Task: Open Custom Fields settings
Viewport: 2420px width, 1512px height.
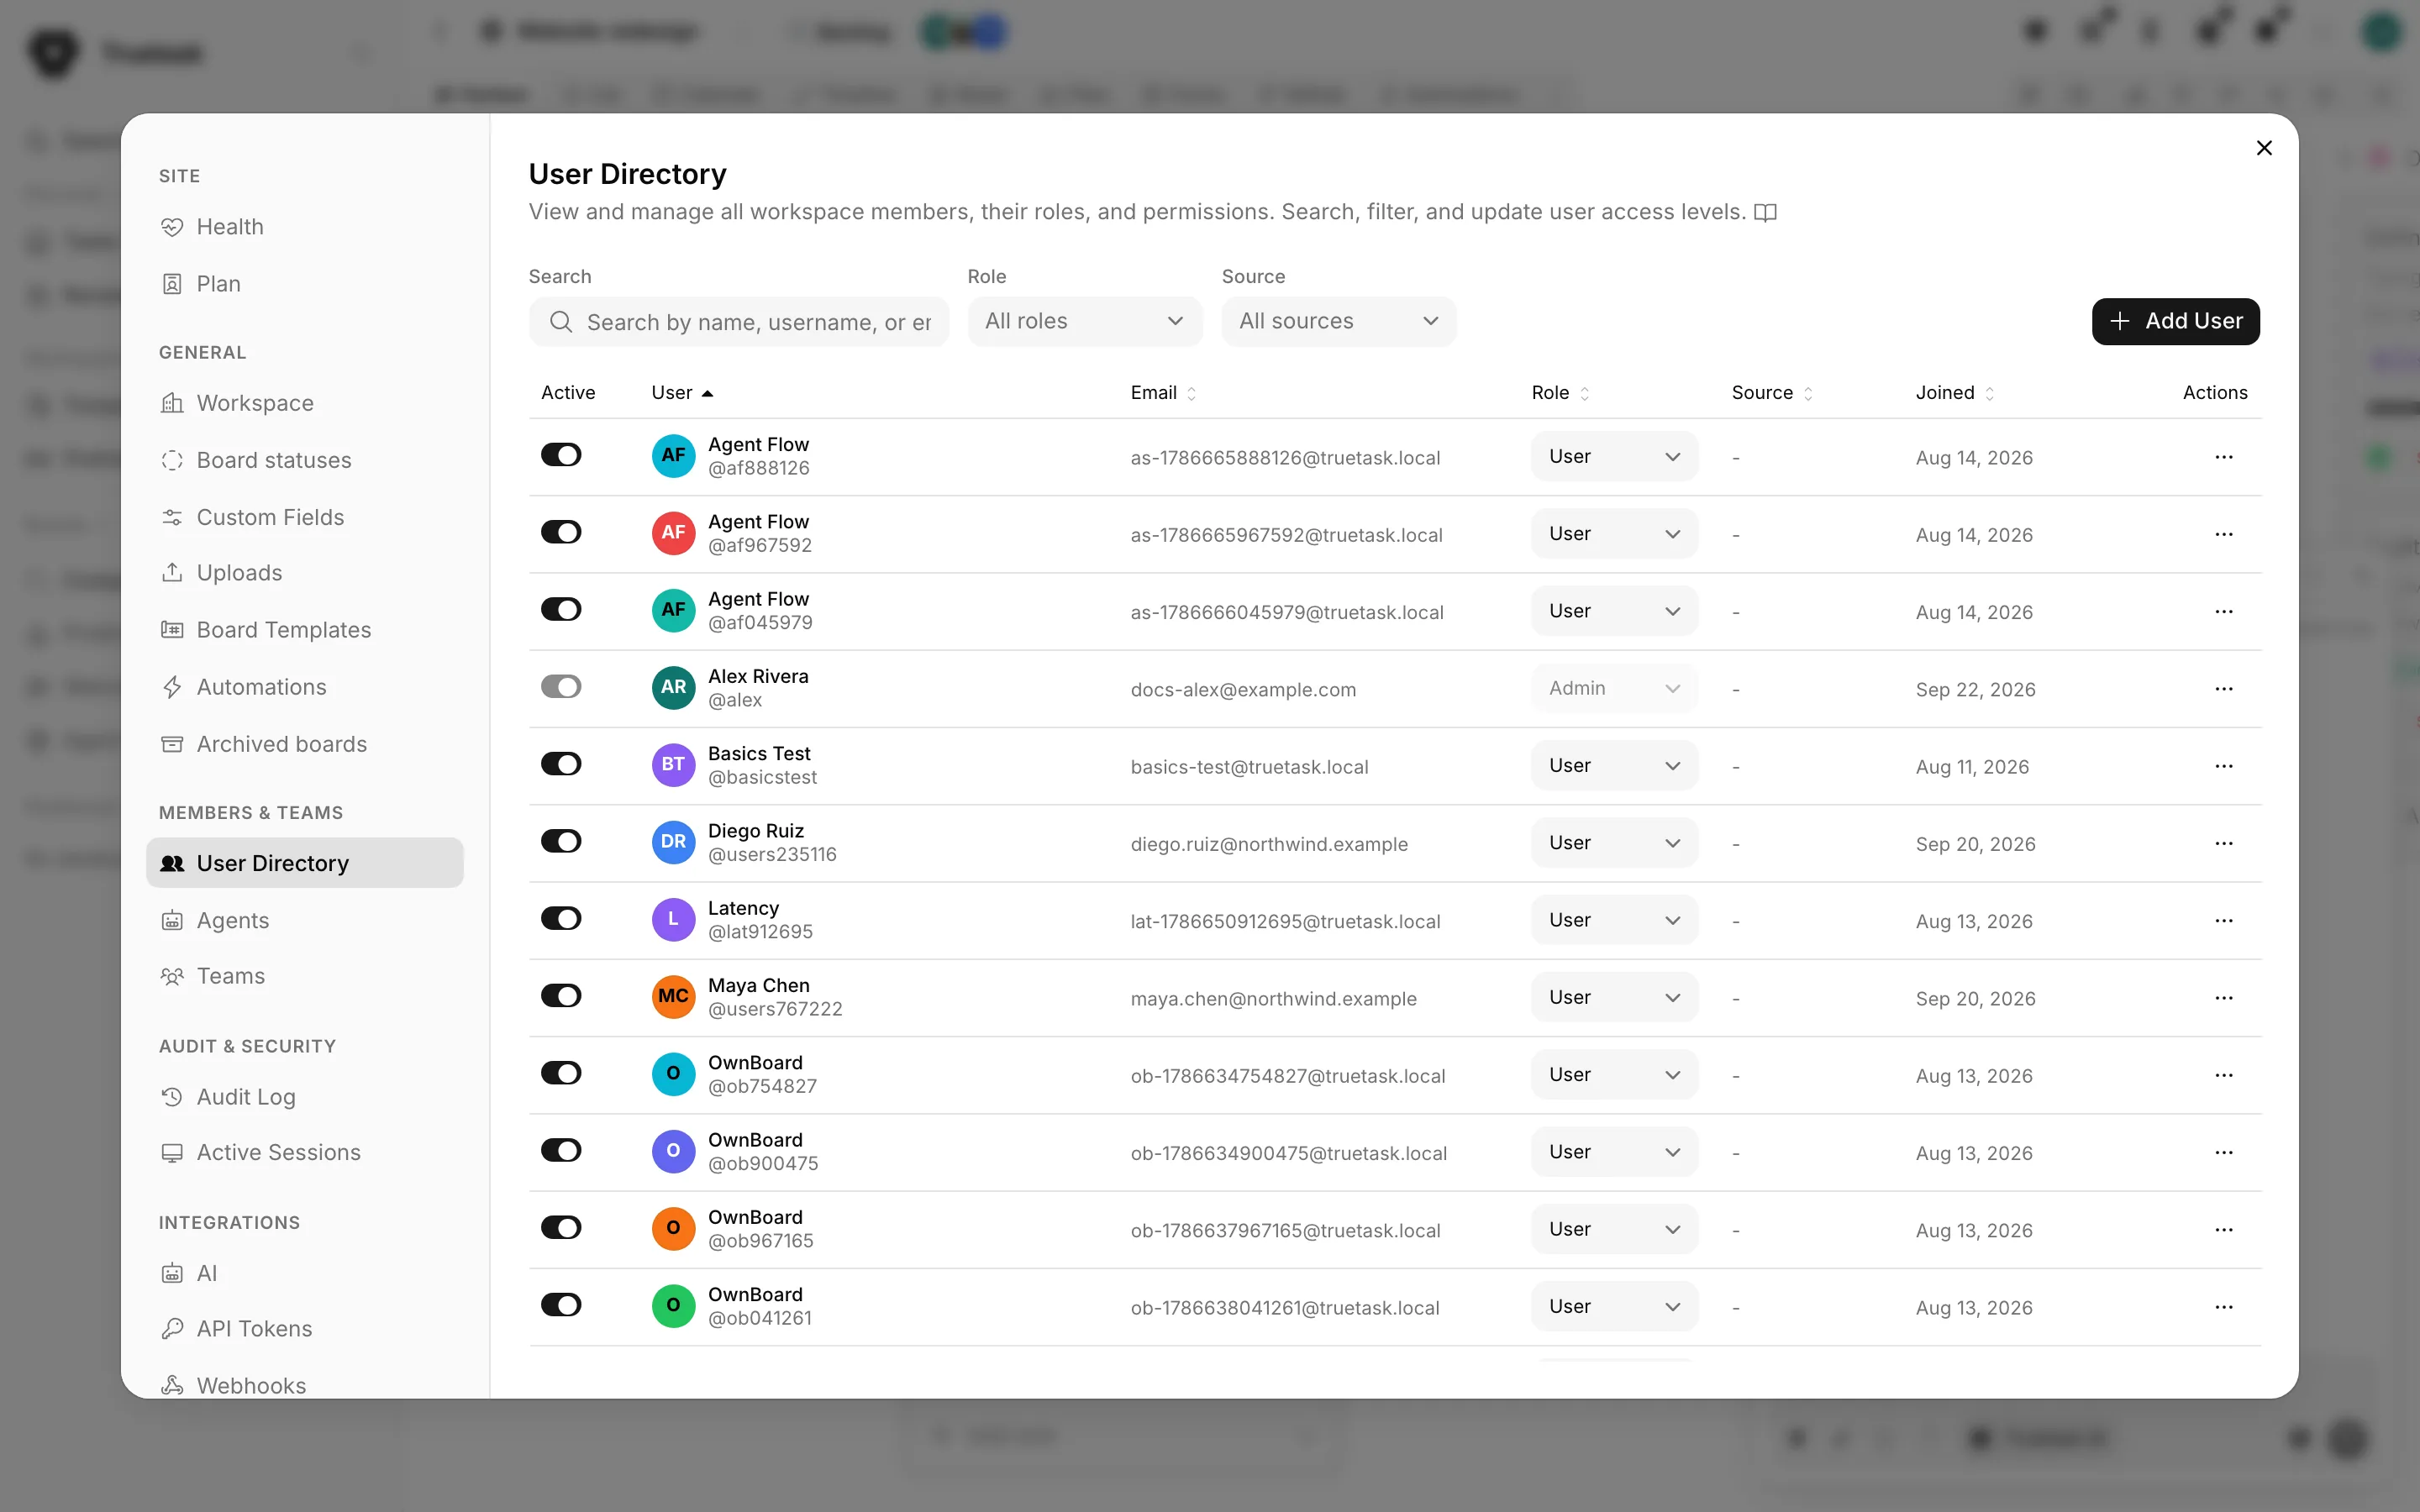Action: pos(304,517)
